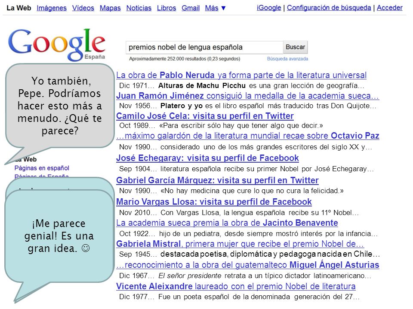The width and height of the screenshot is (413, 309).
Task: Open the Pablo Neruda result
Action: (x=241, y=75)
